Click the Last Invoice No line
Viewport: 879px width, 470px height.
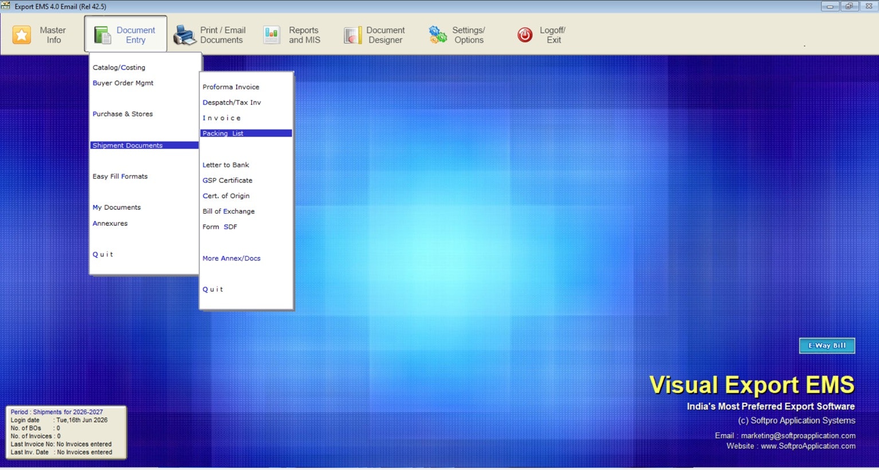(61, 444)
